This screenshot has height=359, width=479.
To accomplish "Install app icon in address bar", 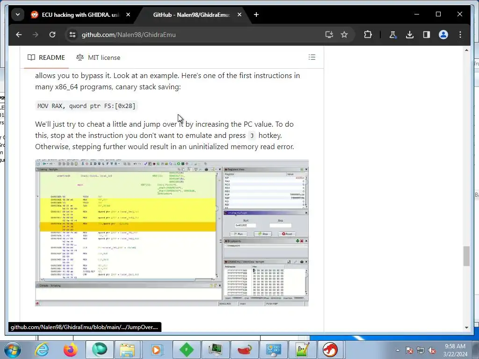I will click(329, 35).
